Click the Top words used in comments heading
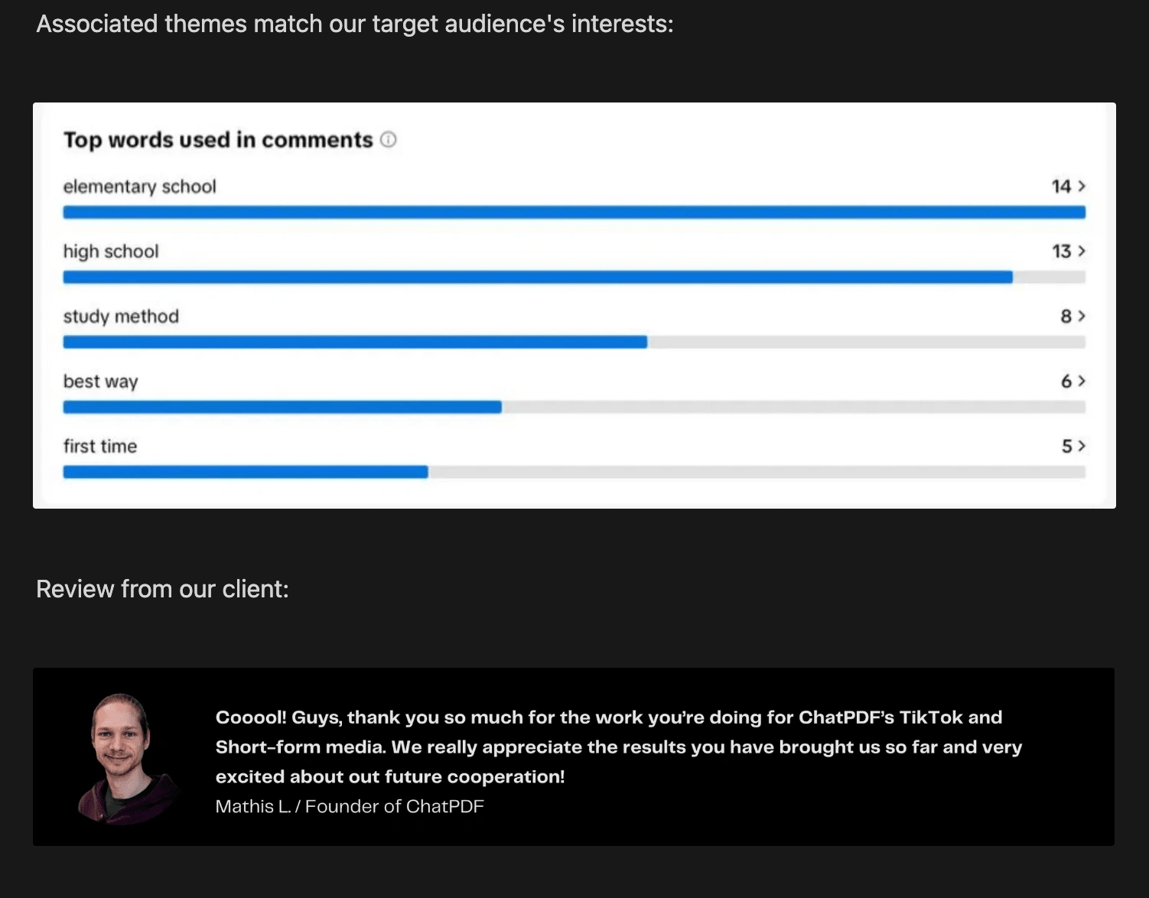This screenshot has height=898, width=1149. point(218,140)
